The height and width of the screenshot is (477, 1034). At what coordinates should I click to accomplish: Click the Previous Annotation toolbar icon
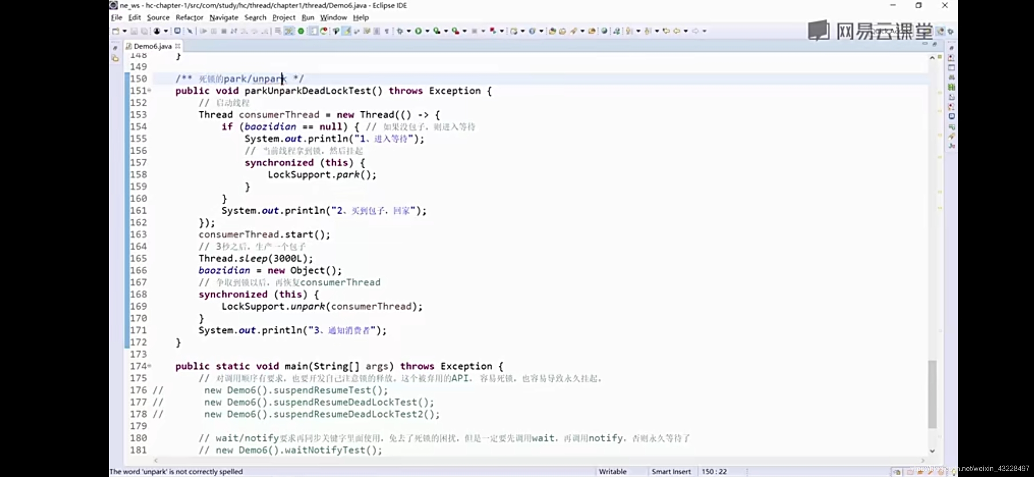(647, 31)
